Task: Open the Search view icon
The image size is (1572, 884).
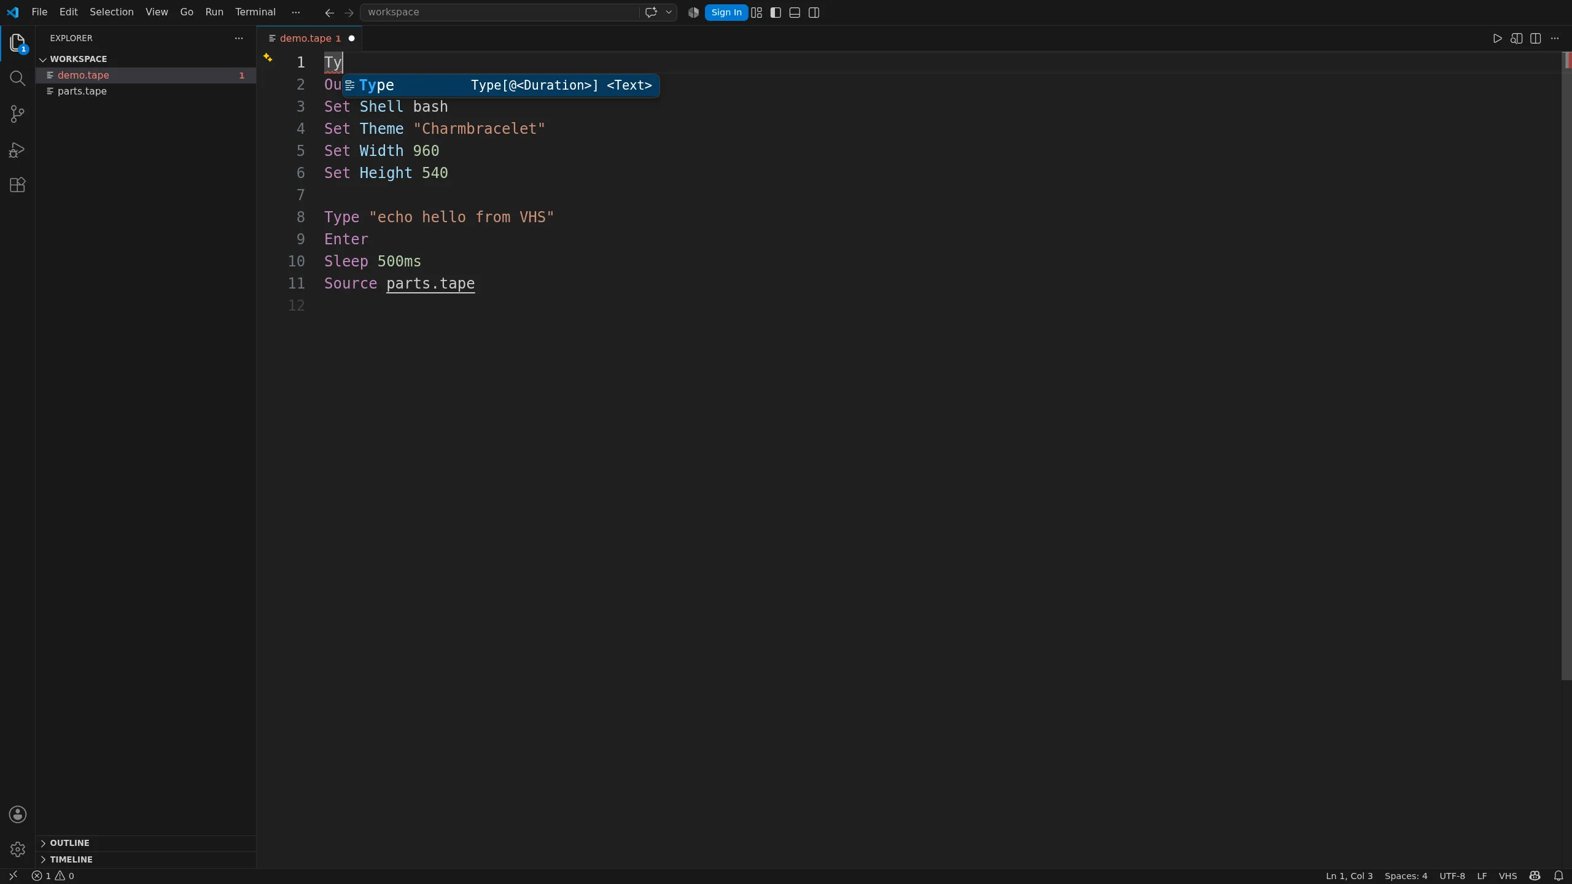Action: click(x=17, y=79)
